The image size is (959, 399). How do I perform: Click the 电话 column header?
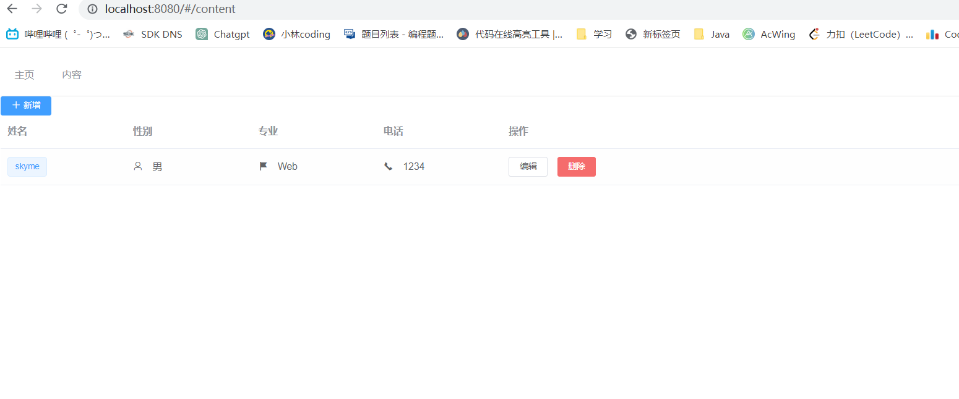pyautogui.click(x=393, y=131)
